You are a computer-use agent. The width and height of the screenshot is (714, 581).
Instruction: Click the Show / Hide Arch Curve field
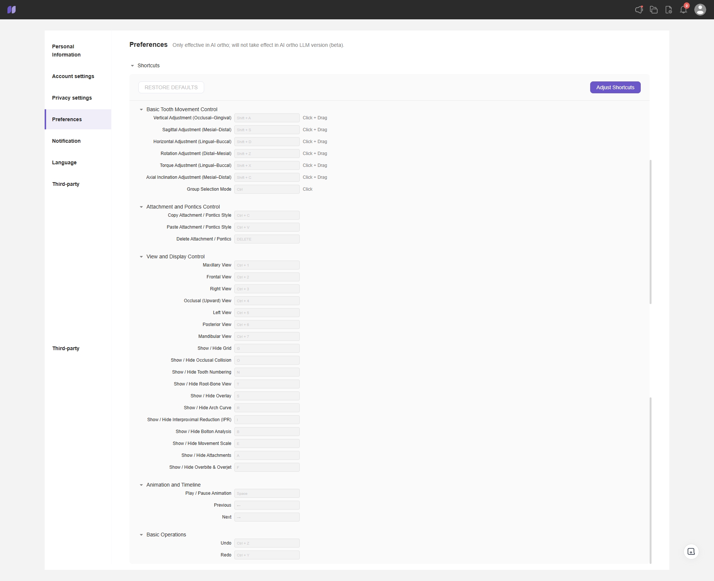tap(267, 408)
